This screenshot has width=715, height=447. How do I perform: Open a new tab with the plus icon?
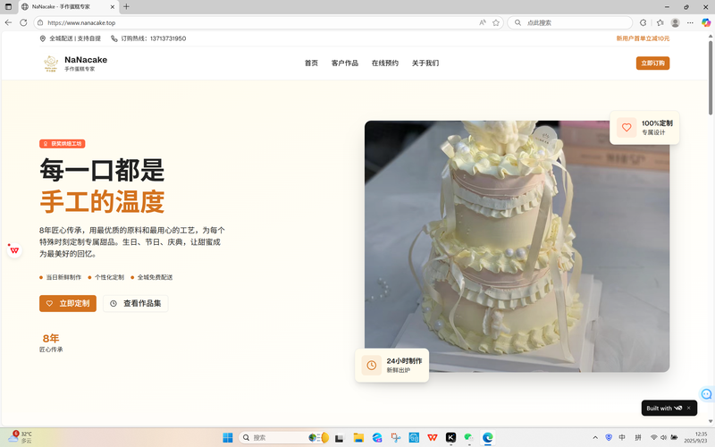coord(126,7)
